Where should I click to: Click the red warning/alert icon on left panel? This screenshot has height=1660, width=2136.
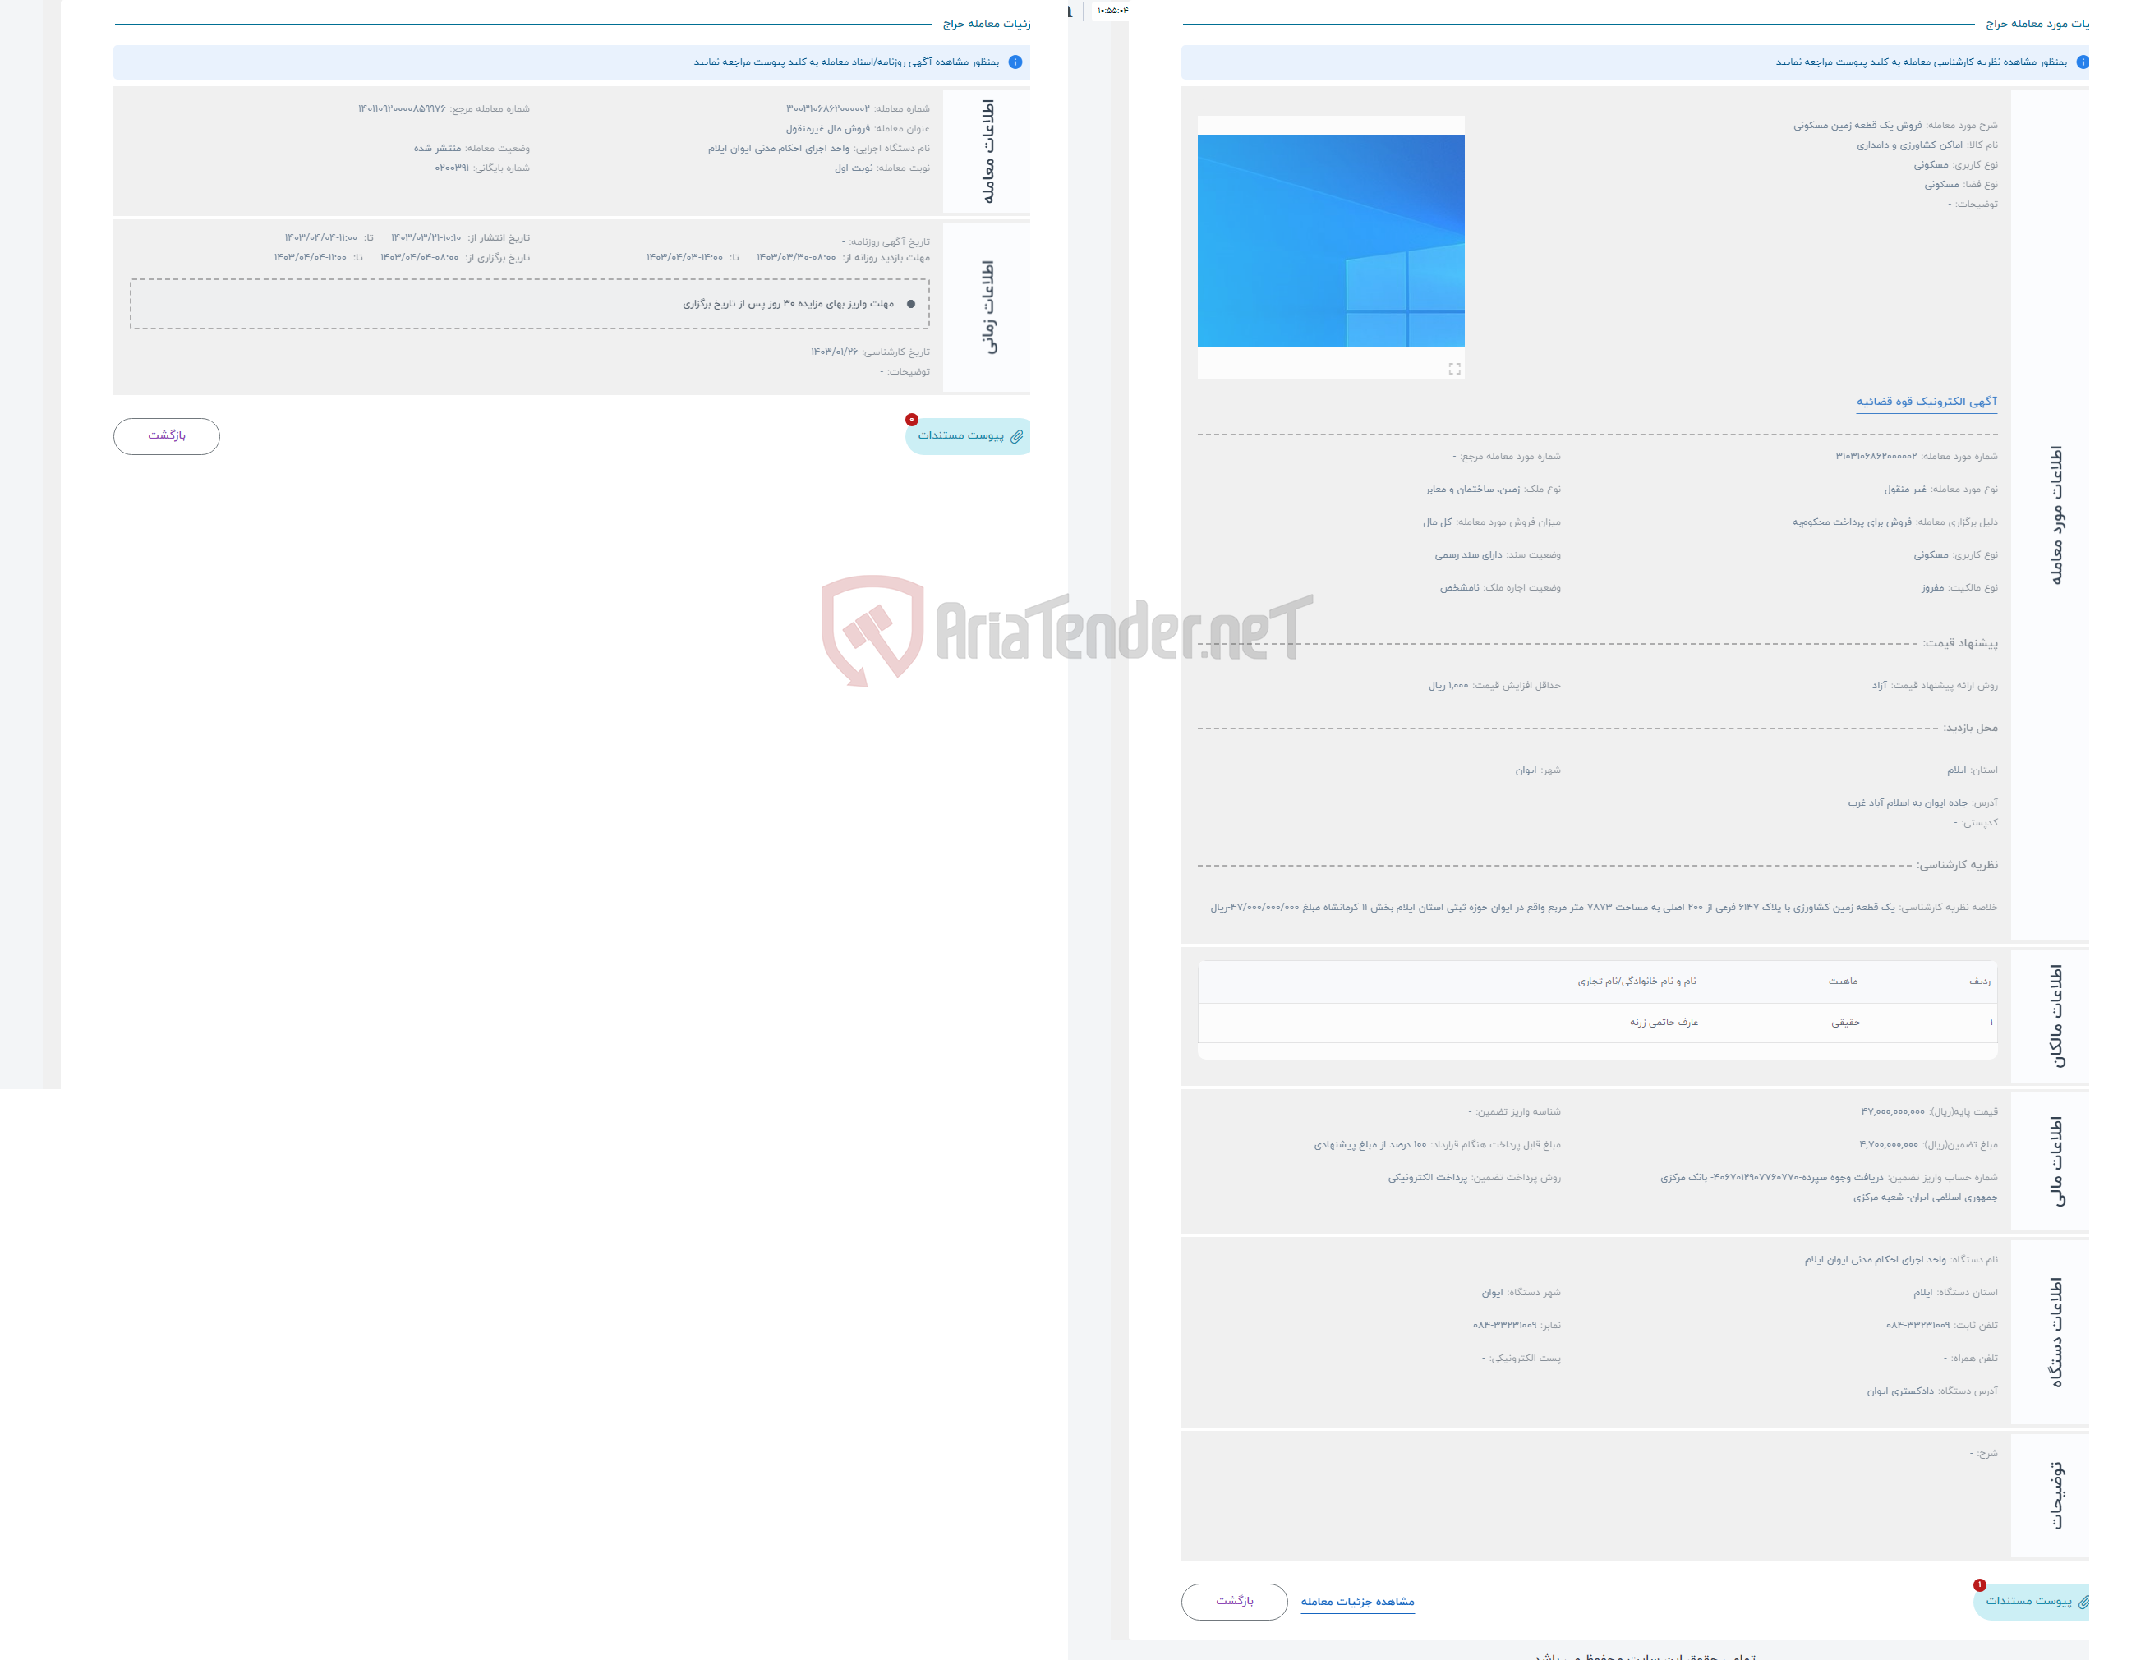click(912, 421)
